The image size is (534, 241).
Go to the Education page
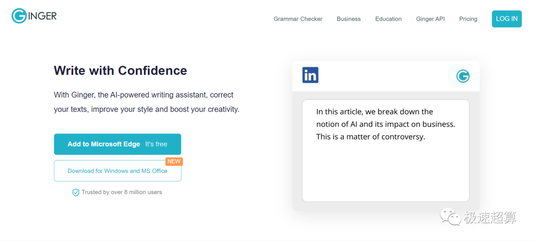click(x=389, y=19)
